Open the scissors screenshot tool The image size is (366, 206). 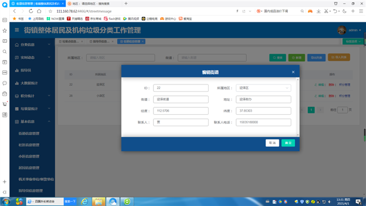click(326, 11)
